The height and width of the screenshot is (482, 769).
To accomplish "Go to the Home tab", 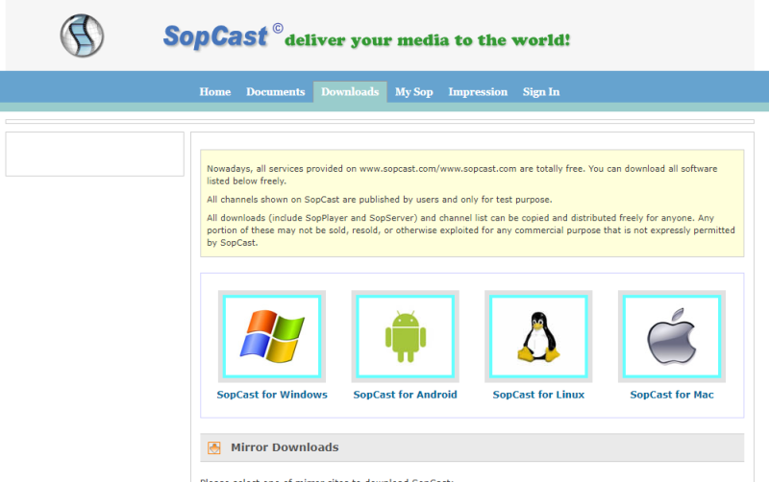I will [x=214, y=91].
